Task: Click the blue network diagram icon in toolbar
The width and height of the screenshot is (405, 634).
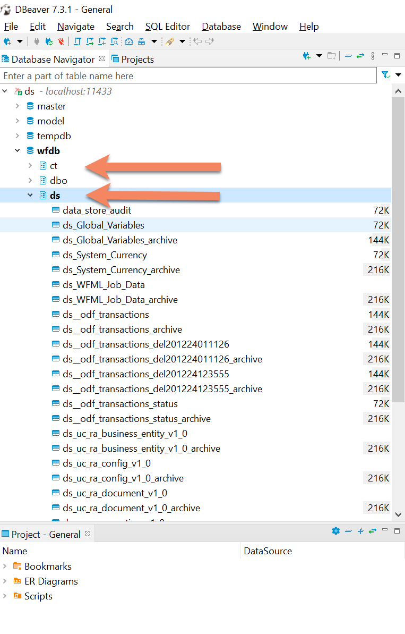Action: [141, 41]
